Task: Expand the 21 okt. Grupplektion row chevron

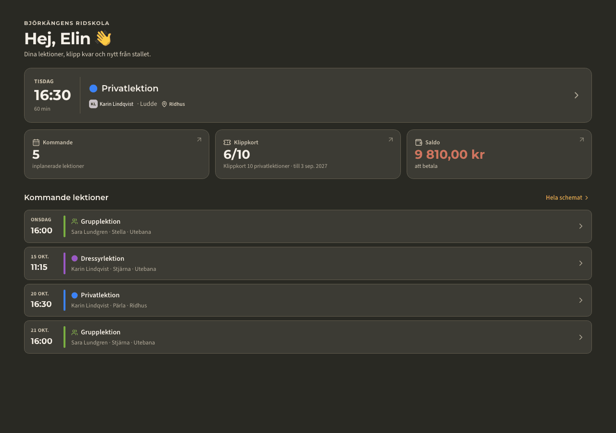Action: pyautogui.click(x=581, y=337)
